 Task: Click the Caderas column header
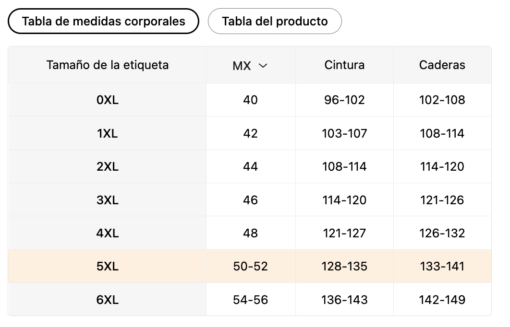tap(442, 65)
